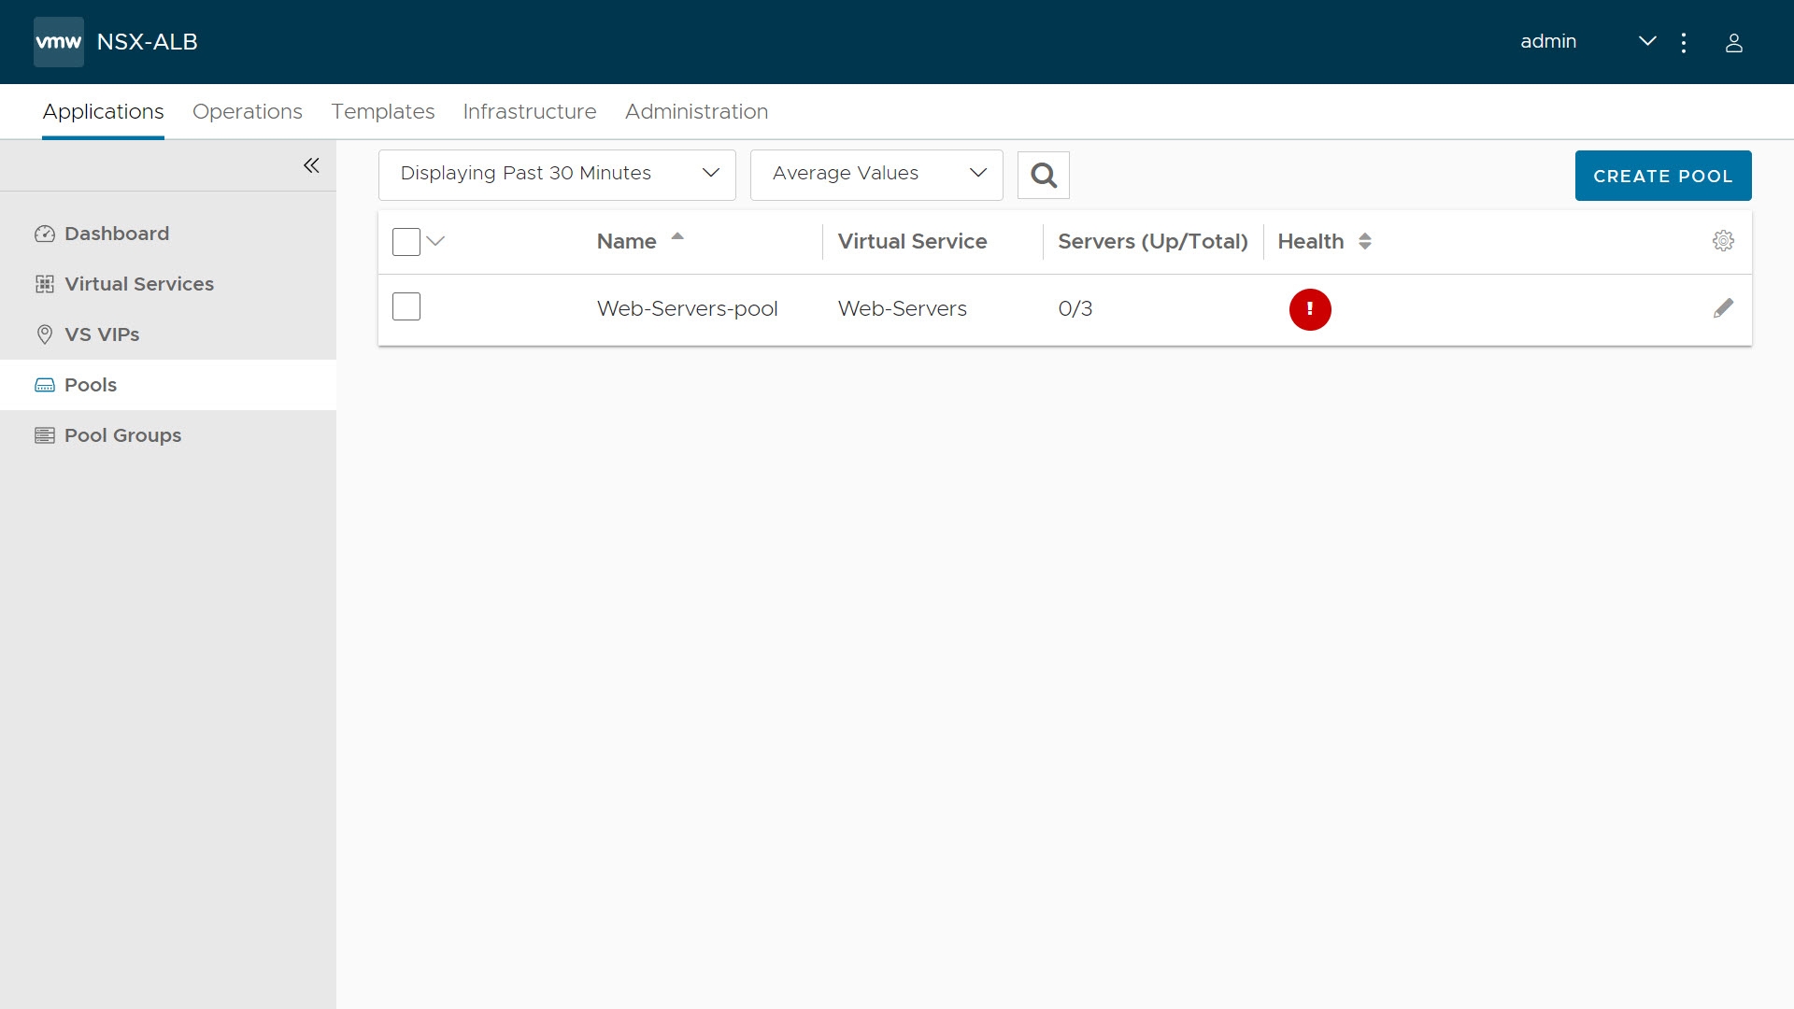Image resolution: width=1794 pixels, height=1009 pixels.
Task: Open bulk selection chevron beside header checkbox
Action: [435, 241]
